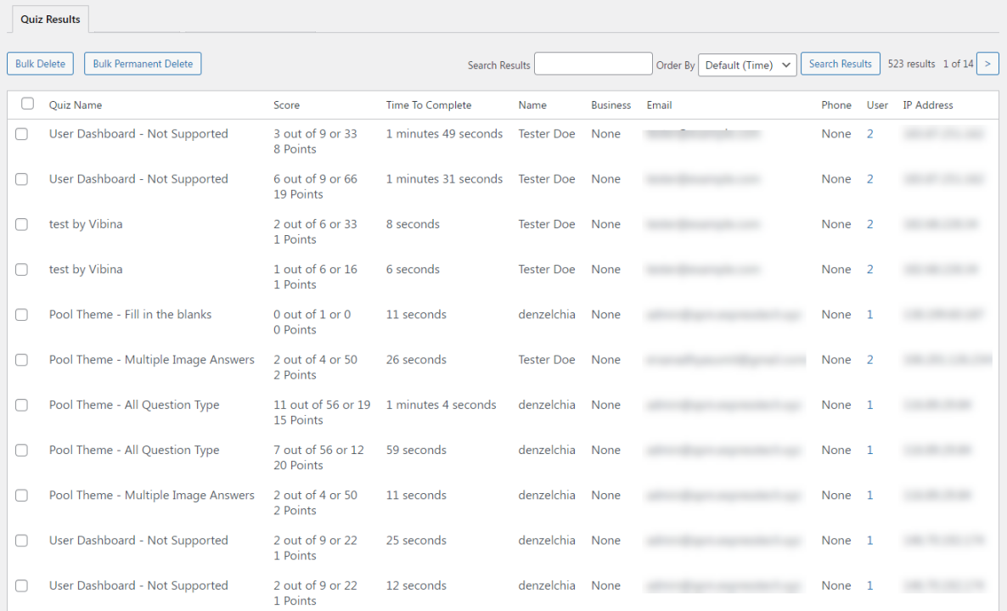Image resolution: width=1007 pixels, height=611 pixels.
Task: Open user 2 link in first row
Action: (869, 134)
